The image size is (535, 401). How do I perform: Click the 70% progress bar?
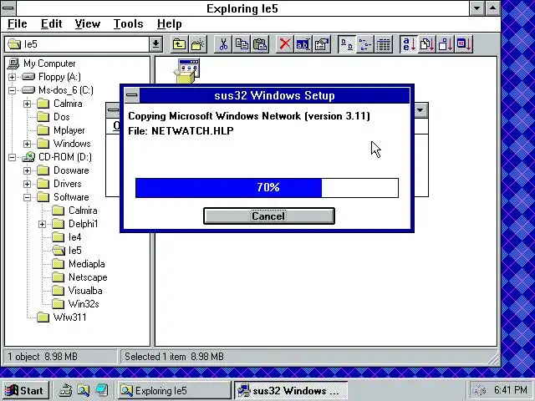267,187
